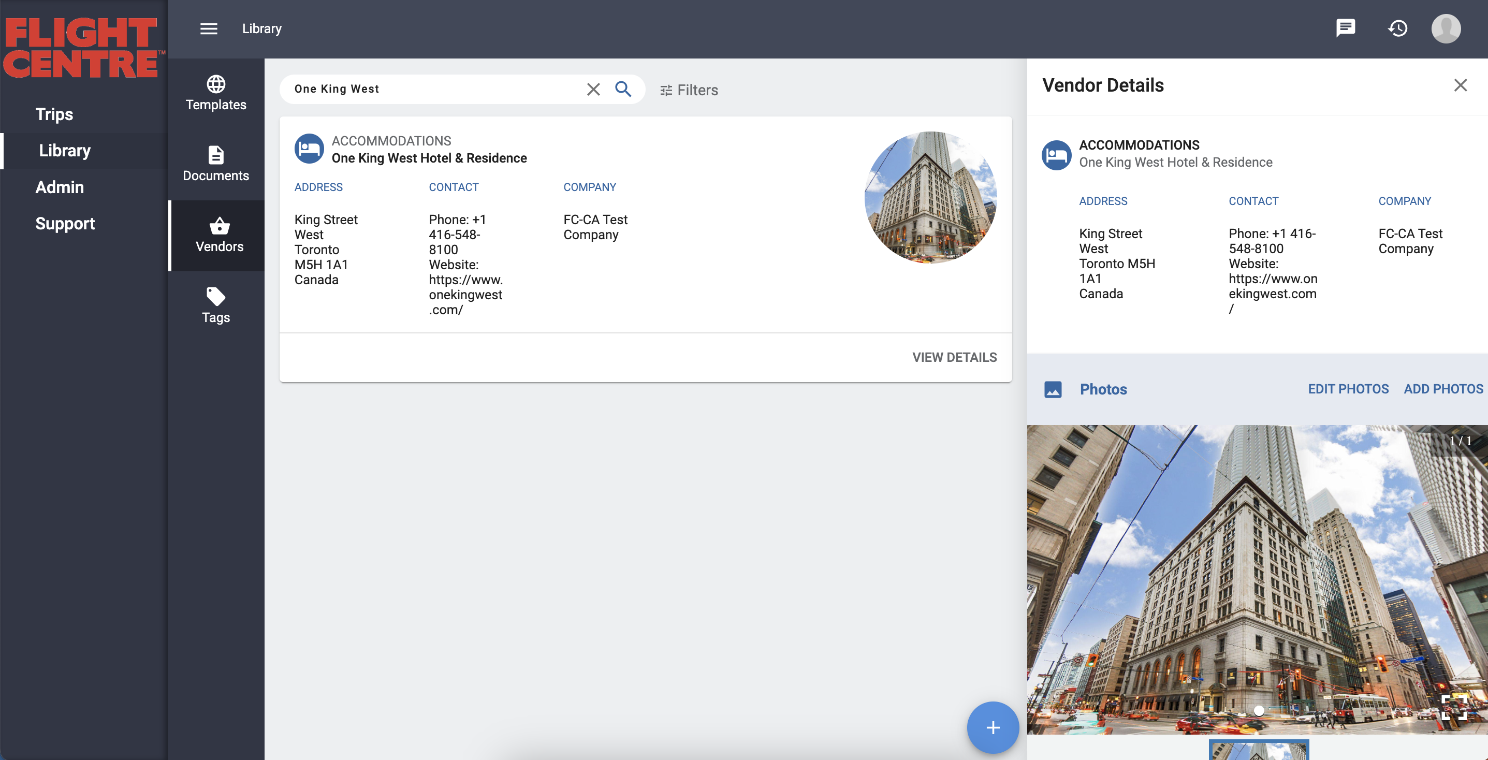Click the Flight Centre logo
The width and height of the screenshot is (1488, 760).
tap(83, 47)
